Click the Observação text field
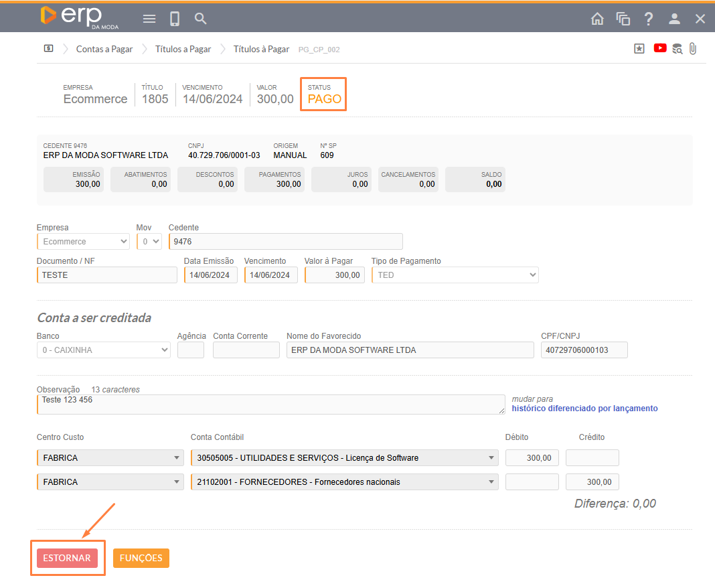Image resolution: width=715 pixels, height=588 pixels. (270, 405)
